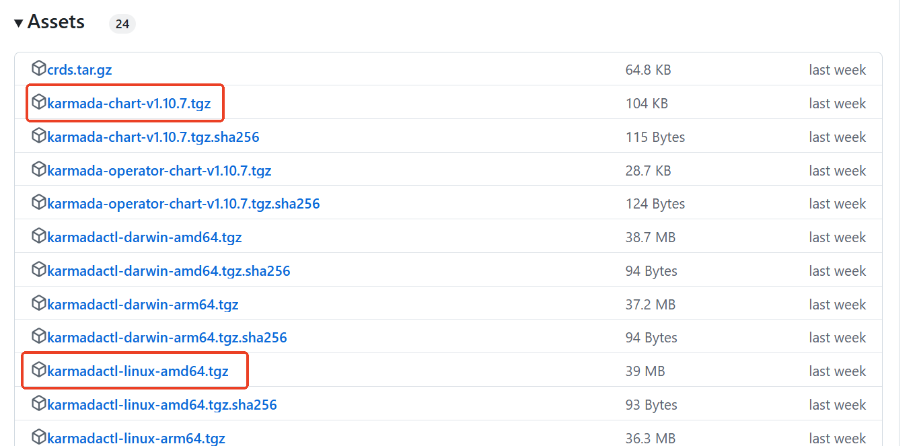Click package icon beside karmada-operator-chart-v1.10.7.tgz

point(38,170)
